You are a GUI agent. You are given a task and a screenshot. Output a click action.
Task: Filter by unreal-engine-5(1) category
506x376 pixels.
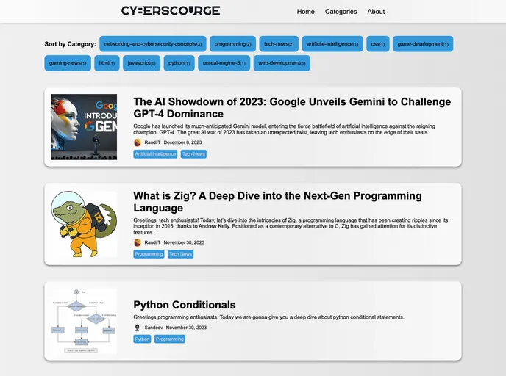click(x=224, y=63)
